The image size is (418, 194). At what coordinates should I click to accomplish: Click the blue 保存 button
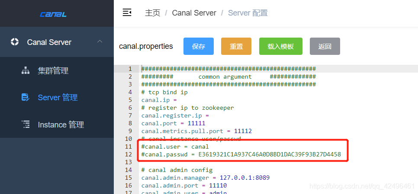pyautogui.click(x=199, y=46)
